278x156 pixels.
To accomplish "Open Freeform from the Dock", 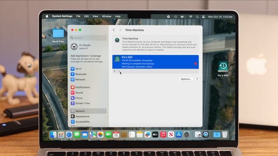I will [x=147, y=135].
